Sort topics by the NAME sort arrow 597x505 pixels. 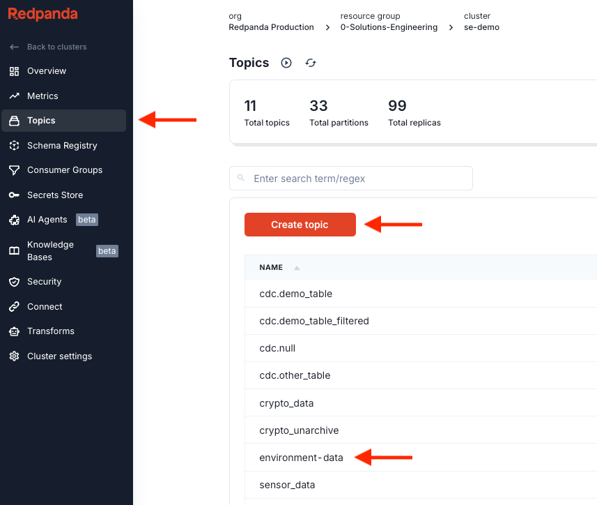297,268
